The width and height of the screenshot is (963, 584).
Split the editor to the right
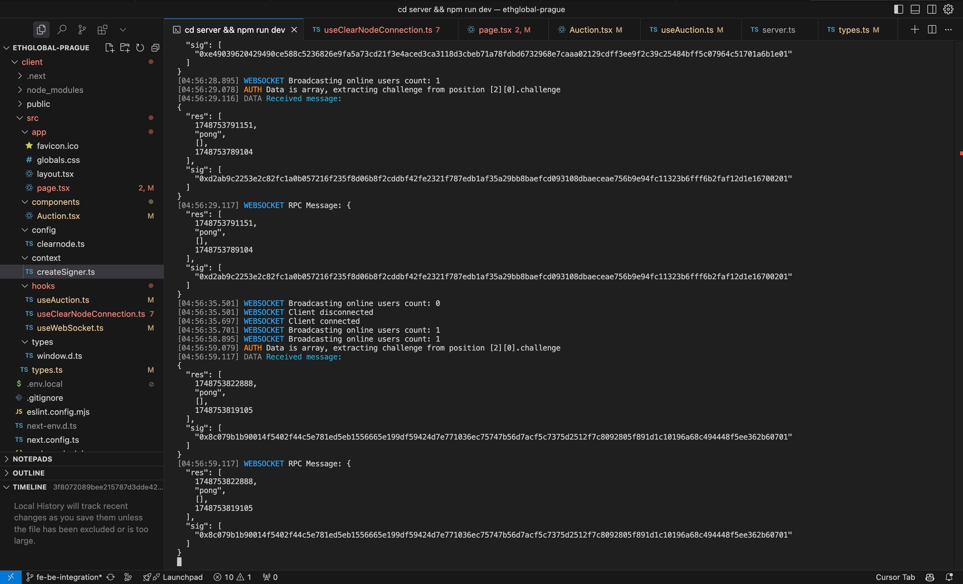coord(932,30)
